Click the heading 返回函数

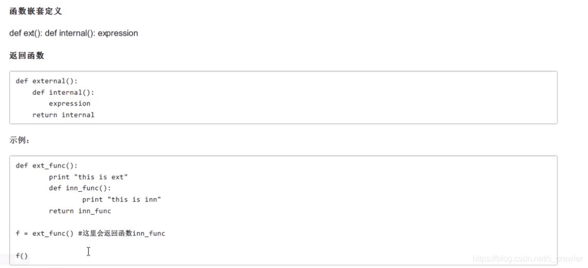[x=27, y=56]
